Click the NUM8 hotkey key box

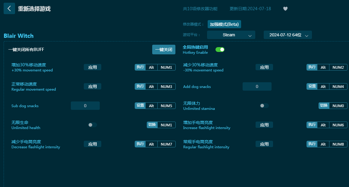[x=338, y=144]
